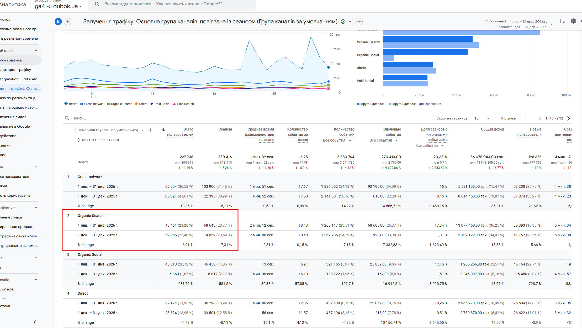Go to next table page with right arrow
The image size is (582, 328).
pos(568,118)
